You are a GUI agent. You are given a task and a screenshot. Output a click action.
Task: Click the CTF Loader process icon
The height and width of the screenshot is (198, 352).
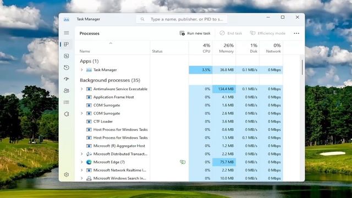[89, 122]
